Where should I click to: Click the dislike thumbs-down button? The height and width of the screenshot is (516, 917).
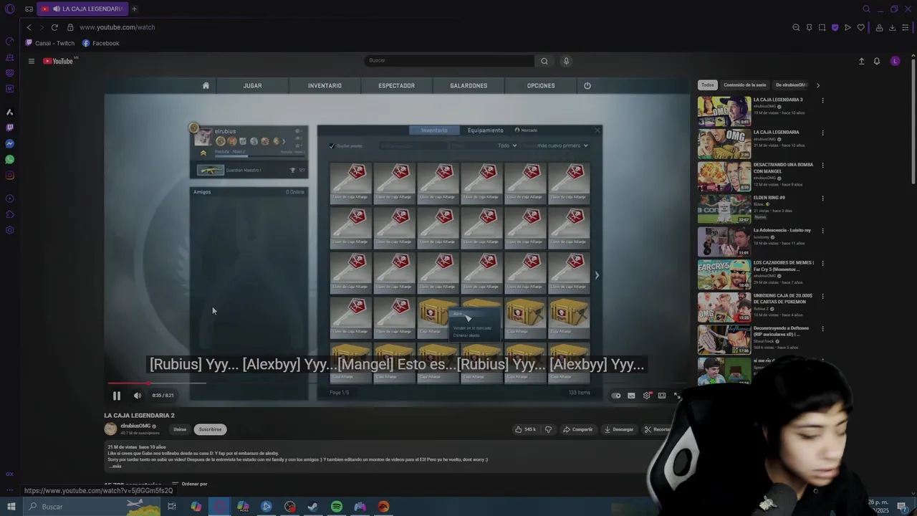click(x=548, y=429)
